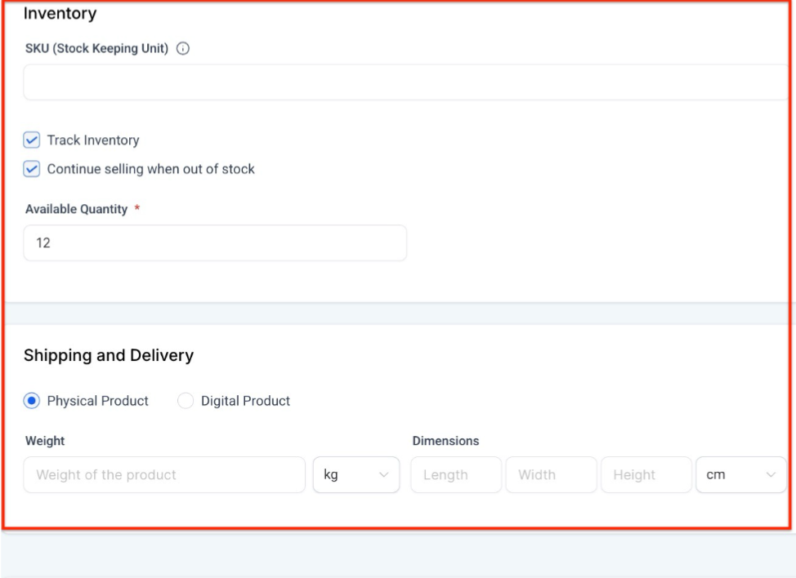The image size is (796, 578).
Task: Click into the Width dimension field
Action: [551, 475]
